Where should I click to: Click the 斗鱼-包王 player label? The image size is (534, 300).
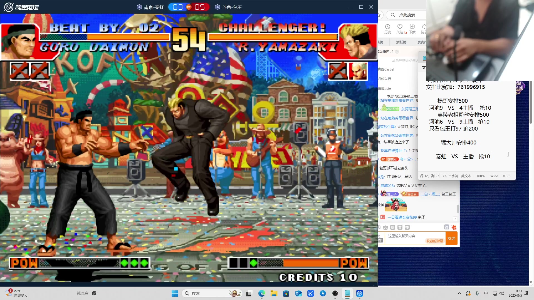click(229, 7)
